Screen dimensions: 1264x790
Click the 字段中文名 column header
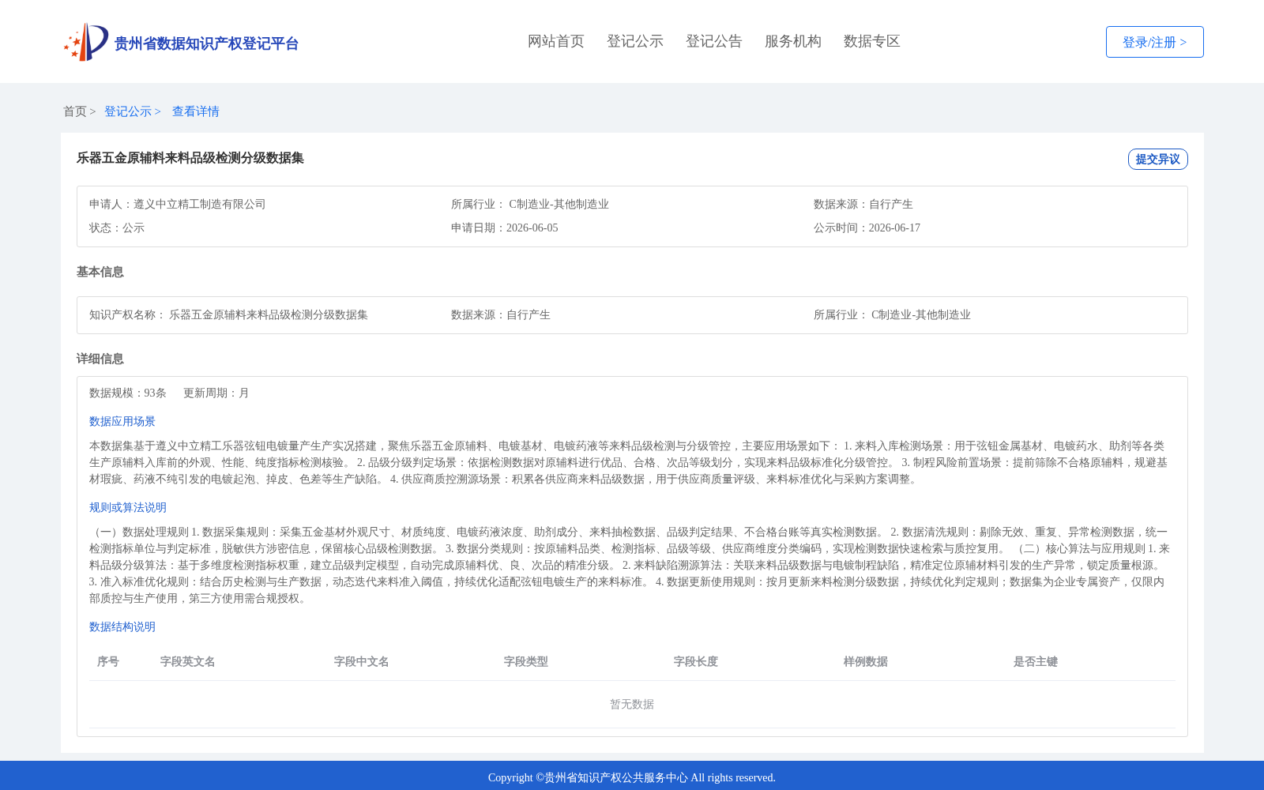coord(362,661)
